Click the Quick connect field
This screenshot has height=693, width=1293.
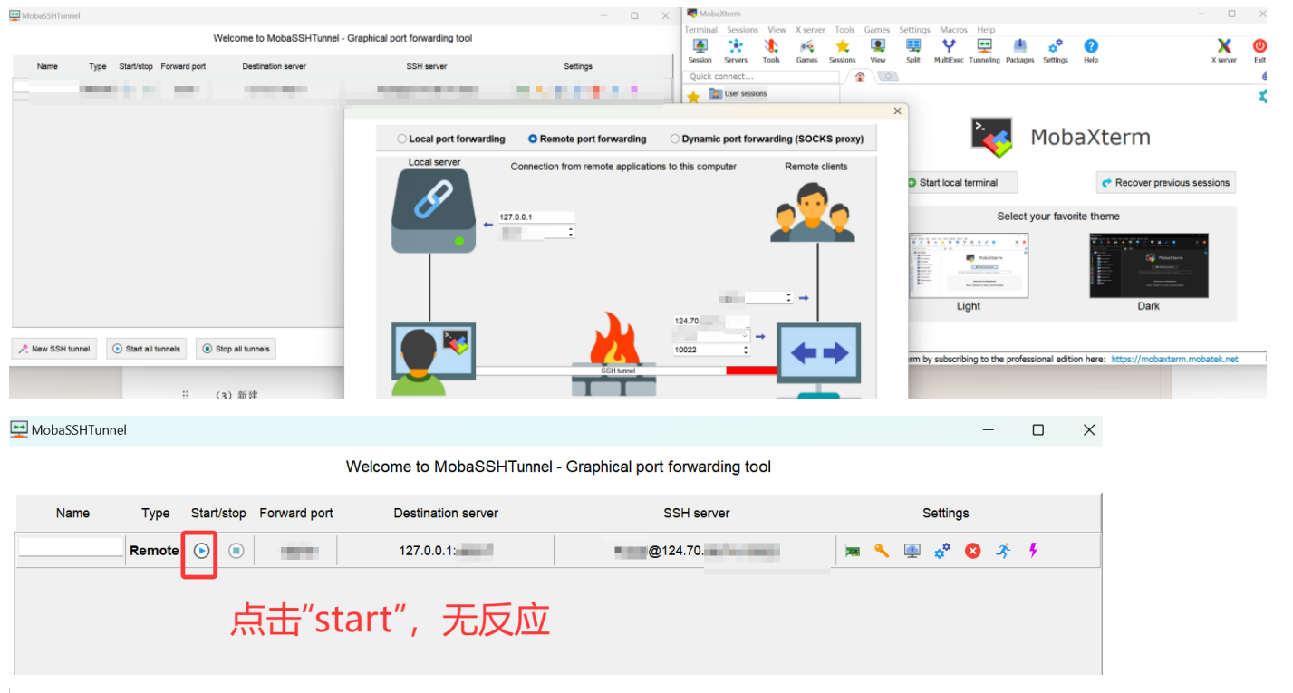pos(761,76)
